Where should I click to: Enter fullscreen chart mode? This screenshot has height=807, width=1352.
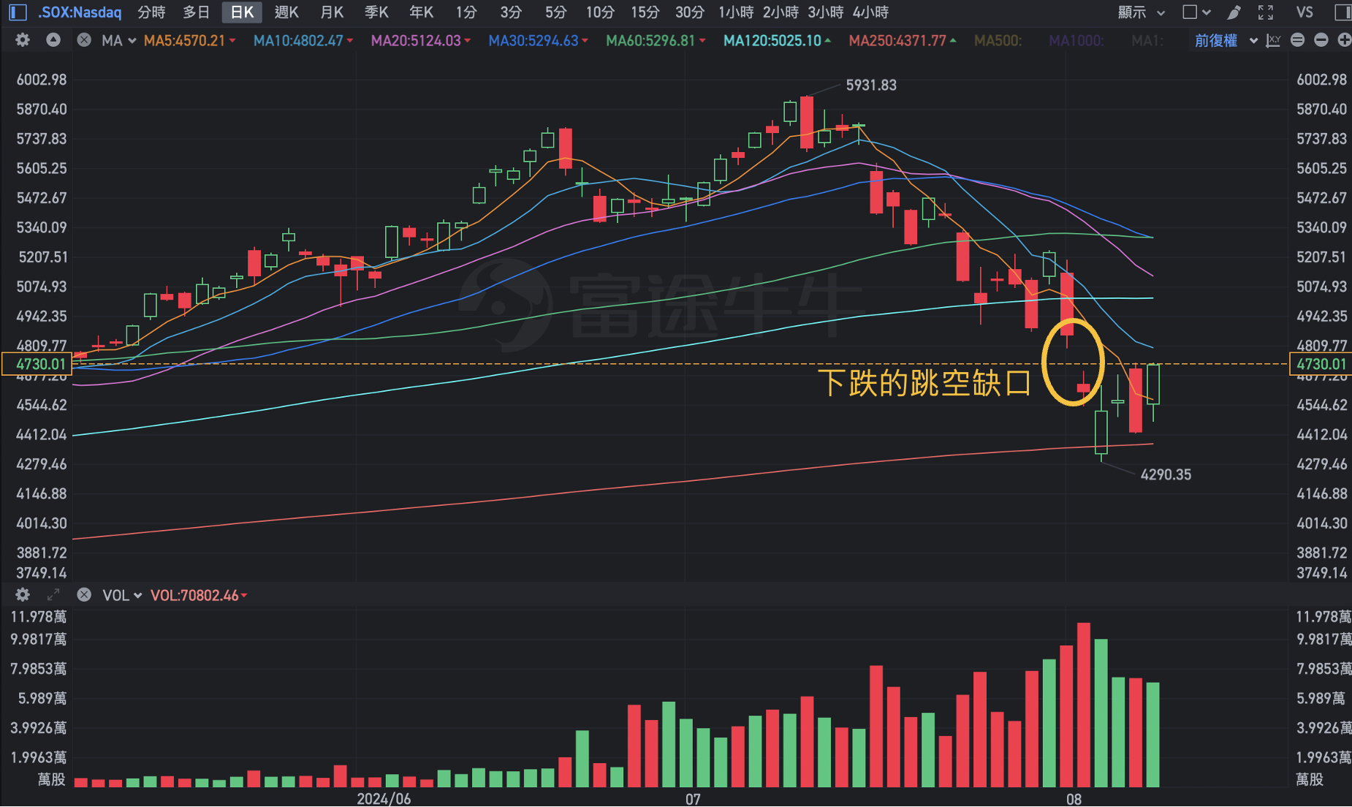(x=1266, y=12)
